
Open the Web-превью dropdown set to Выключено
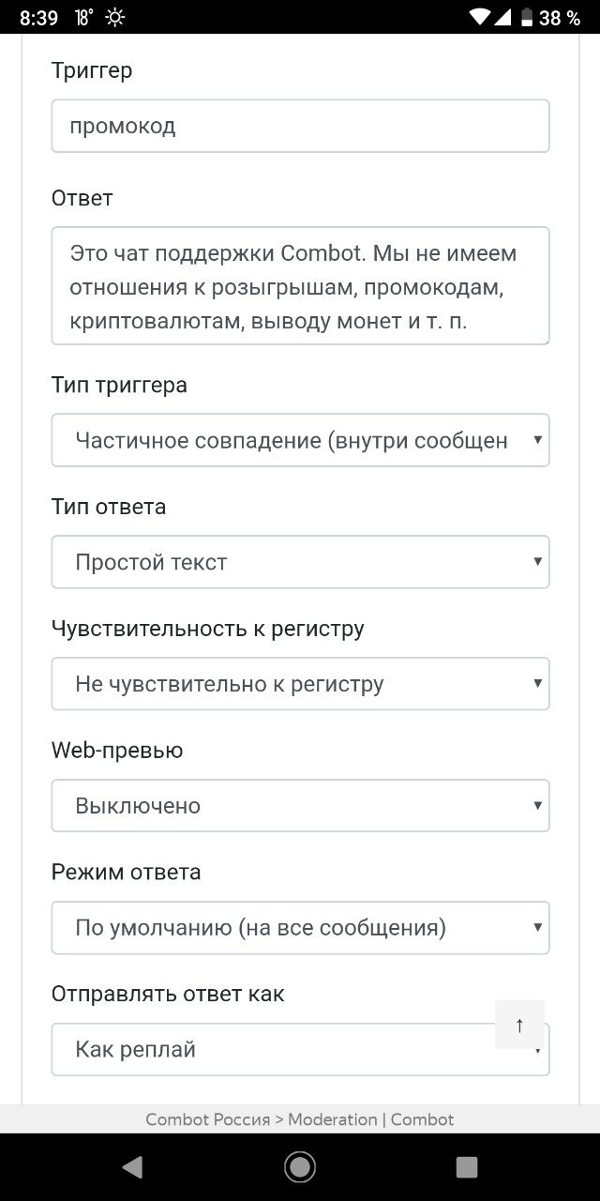pyautogui.click(x=300, y=806)
